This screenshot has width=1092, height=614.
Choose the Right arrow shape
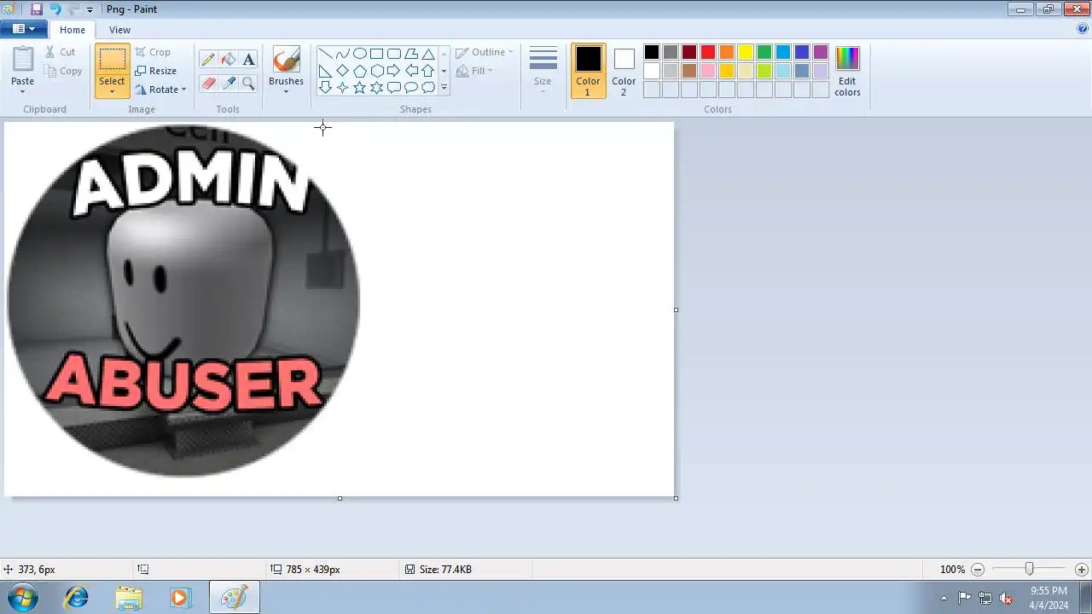393,71
